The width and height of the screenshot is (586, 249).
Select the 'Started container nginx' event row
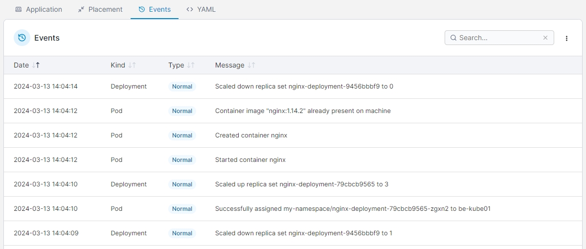250,160
